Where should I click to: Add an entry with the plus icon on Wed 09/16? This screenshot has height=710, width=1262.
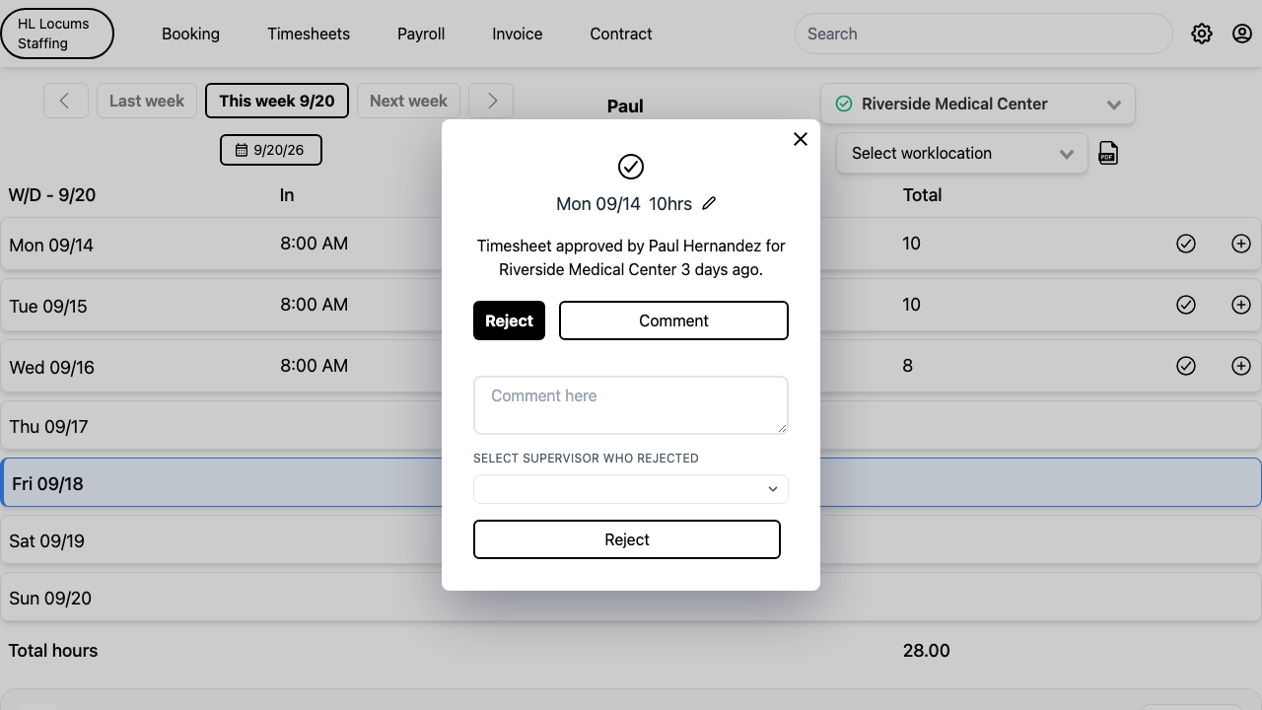tap(1241, 366)
